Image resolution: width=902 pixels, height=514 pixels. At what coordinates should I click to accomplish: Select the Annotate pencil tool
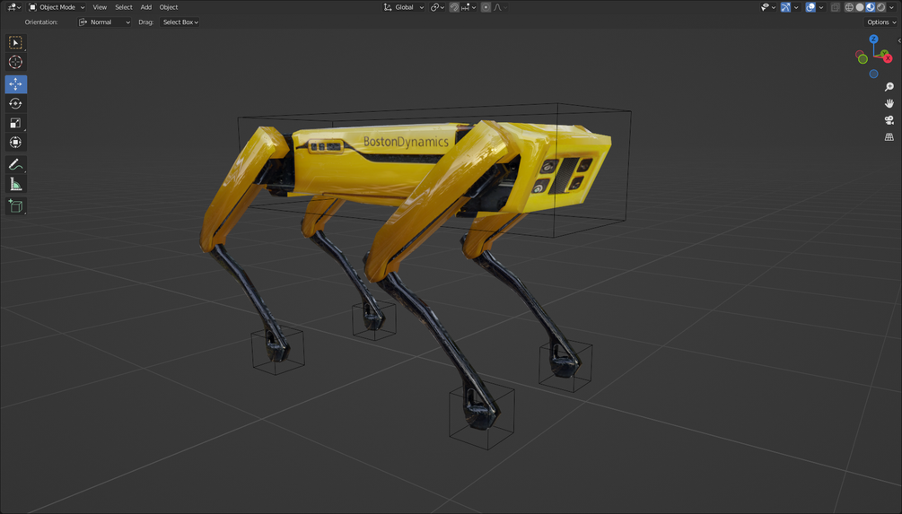[x=15, y=164]
